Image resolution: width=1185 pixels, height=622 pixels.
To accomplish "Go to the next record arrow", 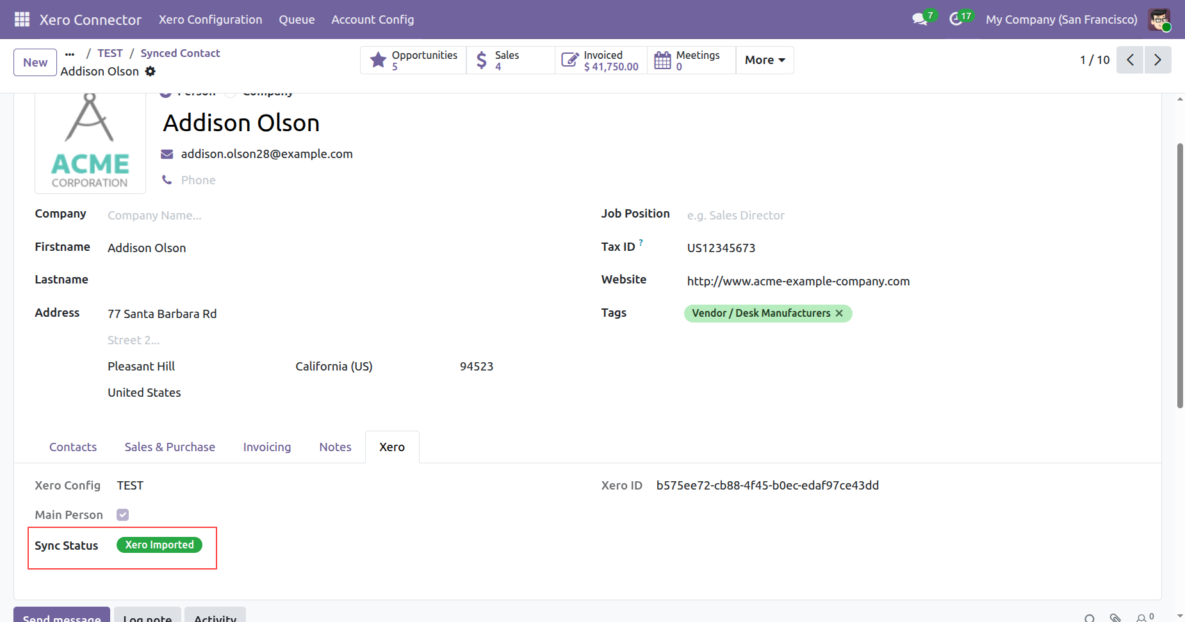I will 1158,60.
